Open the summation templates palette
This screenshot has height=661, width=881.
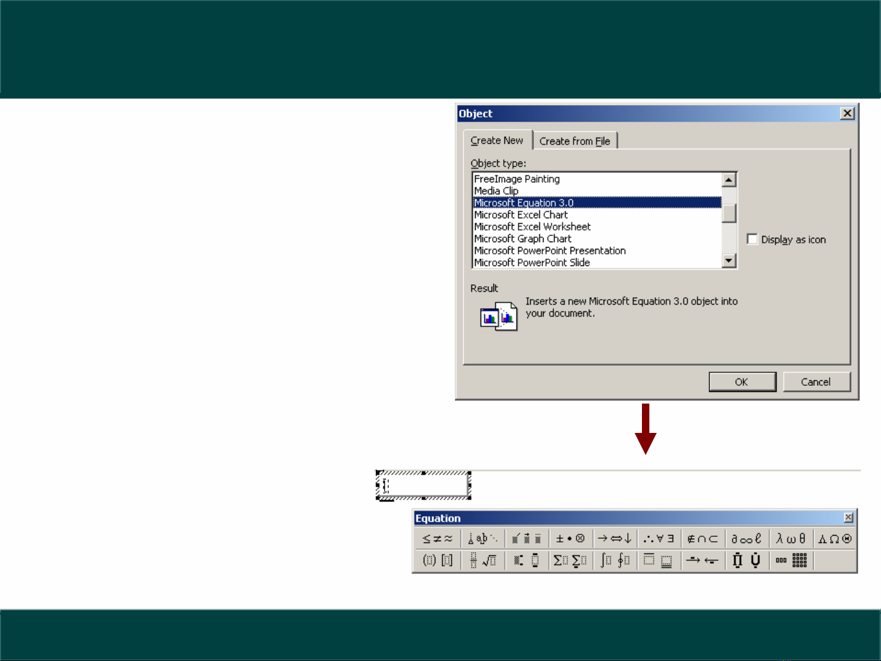click(570, 560)
